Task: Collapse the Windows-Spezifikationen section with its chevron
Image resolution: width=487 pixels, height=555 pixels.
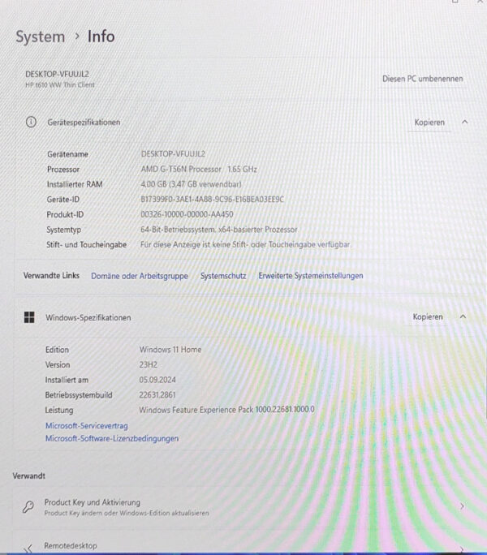Action: click(463, 317)
